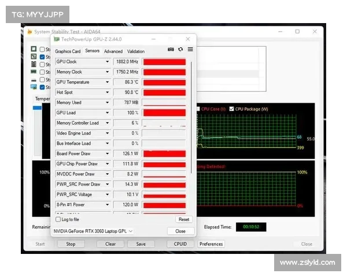Click the 111.8 W GPU Chip Power value
The image size is (347, 277).
click(x=127, y=164)
